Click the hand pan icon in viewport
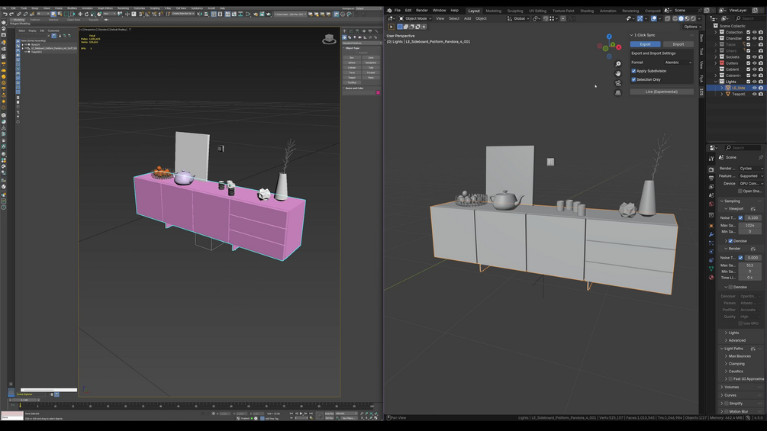Viewport: 767px width, 431px height. point(618,73)
